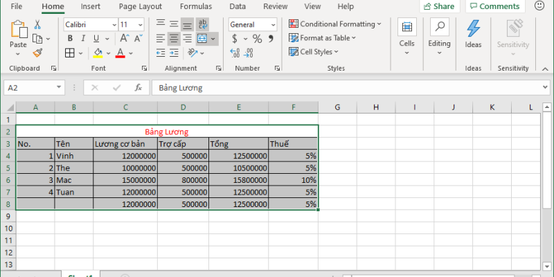Open the Comments pane button
554x277 pixels.
pos(494,6)
